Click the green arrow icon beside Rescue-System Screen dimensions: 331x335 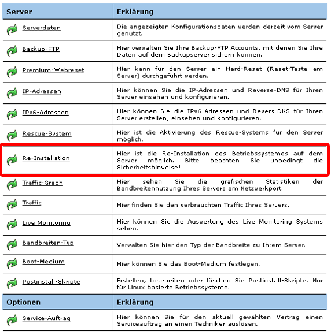12,136
